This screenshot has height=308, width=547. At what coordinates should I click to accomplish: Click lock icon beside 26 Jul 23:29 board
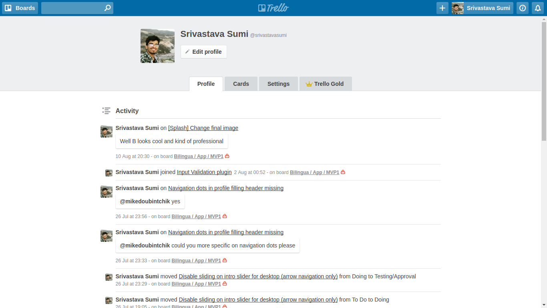click(225, 284)
